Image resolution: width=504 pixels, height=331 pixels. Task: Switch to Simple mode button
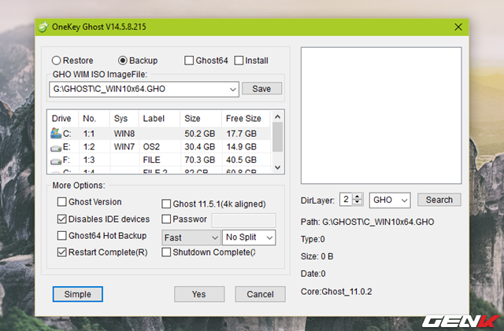coord(78,294)
